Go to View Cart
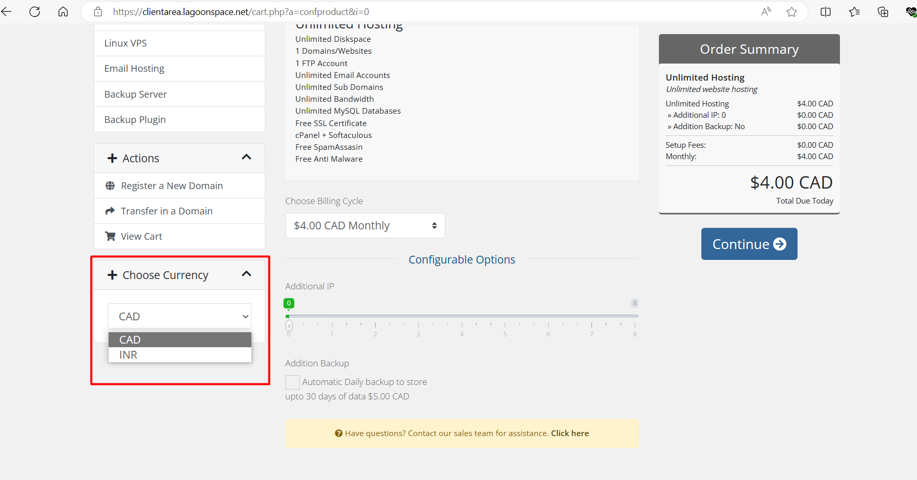Screen dimensions: 917x480 [x=141, y=237]
